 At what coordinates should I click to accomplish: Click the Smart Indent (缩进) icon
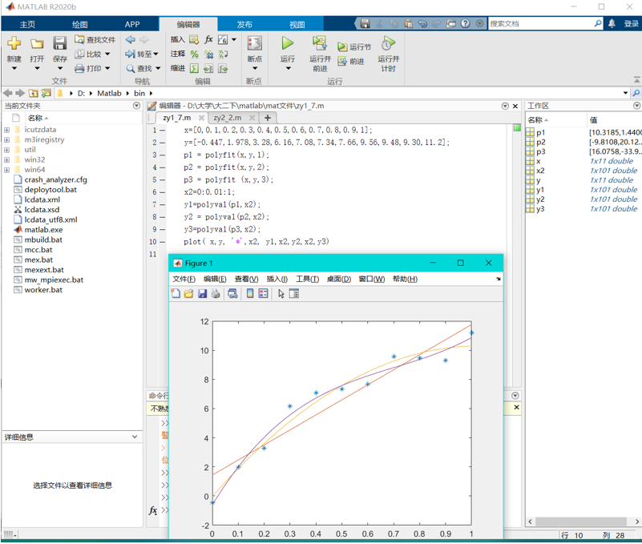[196, 67]
